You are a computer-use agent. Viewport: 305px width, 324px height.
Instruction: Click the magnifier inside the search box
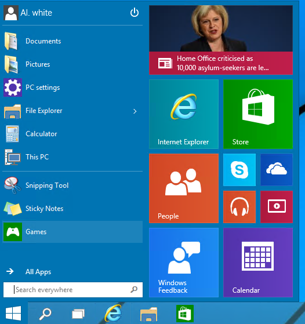coord(134,289)
